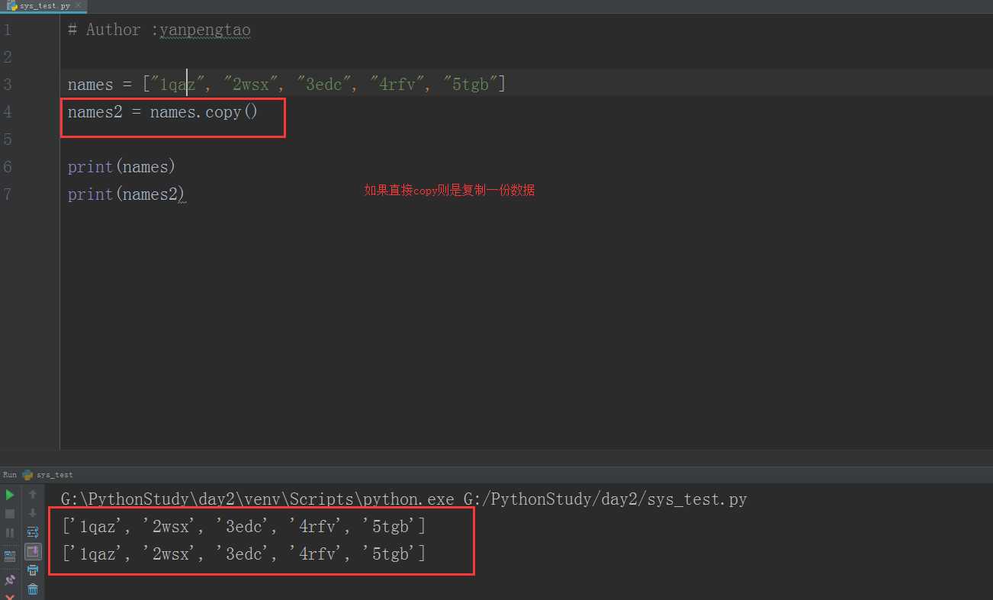Click the python.exe command path in console
993x600 pixels.
click(257, 499)
